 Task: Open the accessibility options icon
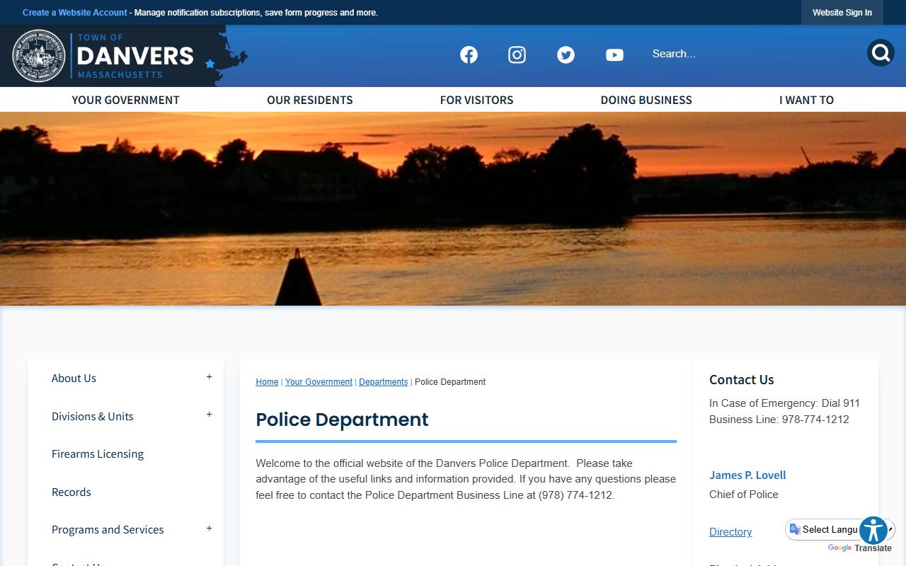click(x=873, y=531)
